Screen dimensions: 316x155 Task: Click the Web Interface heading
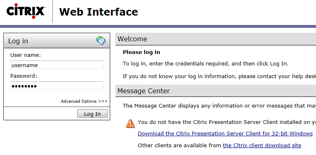[x=99, y=12]
